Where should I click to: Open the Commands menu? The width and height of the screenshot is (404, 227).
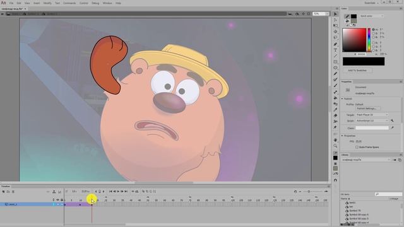tap(69, 3)
